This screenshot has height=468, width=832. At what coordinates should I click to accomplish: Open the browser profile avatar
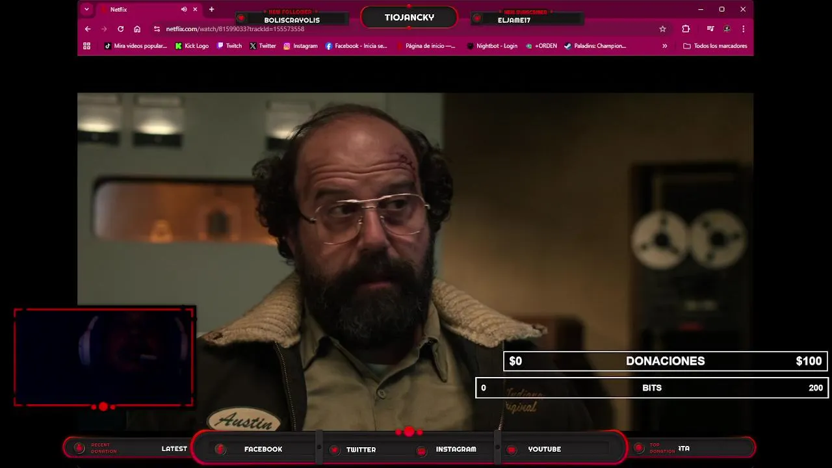coord(727,29)
